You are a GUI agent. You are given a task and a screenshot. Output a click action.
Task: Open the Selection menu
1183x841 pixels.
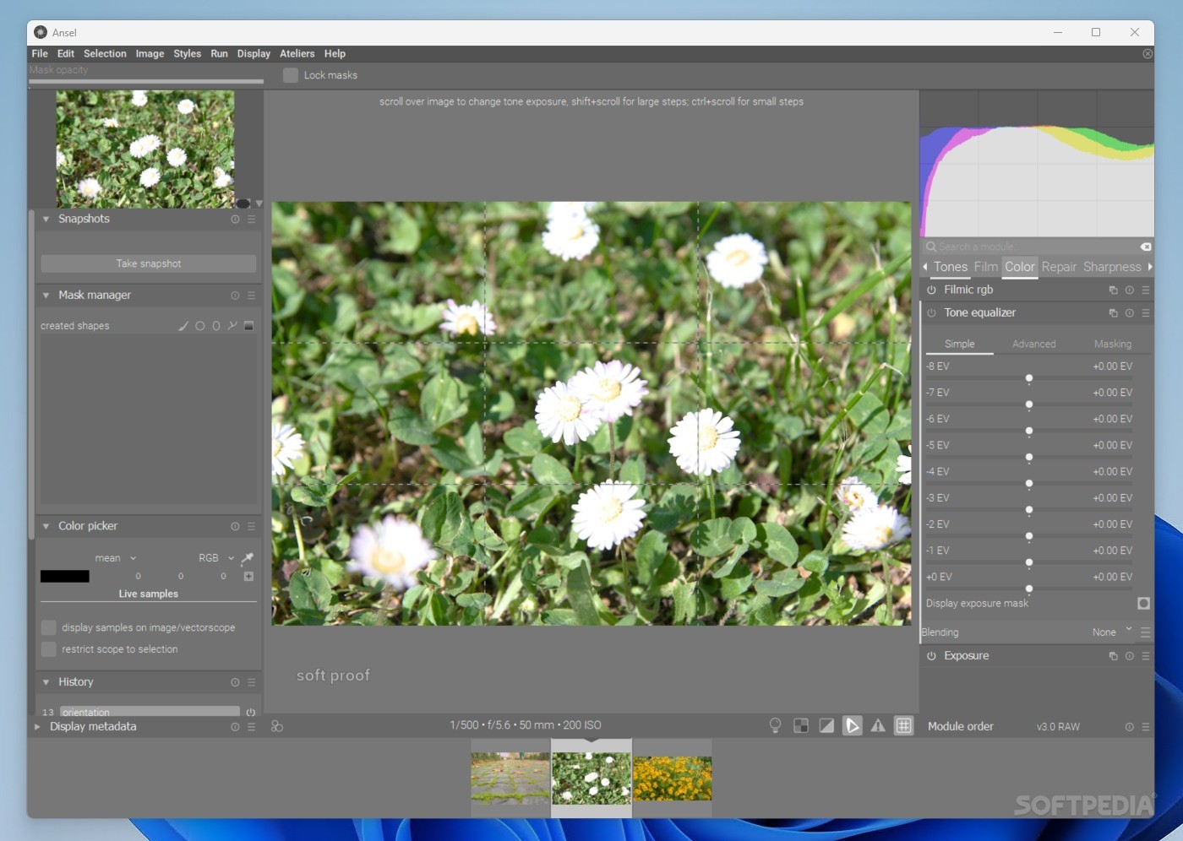105,53
